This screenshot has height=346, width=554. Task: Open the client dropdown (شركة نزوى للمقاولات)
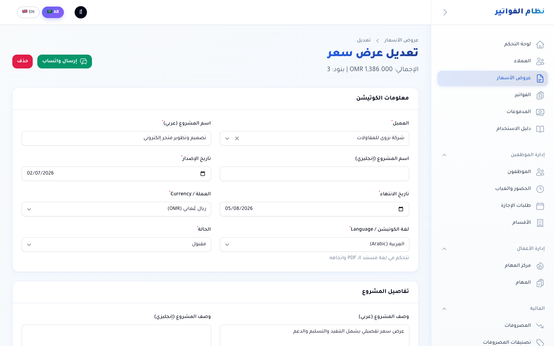(314, 138)
